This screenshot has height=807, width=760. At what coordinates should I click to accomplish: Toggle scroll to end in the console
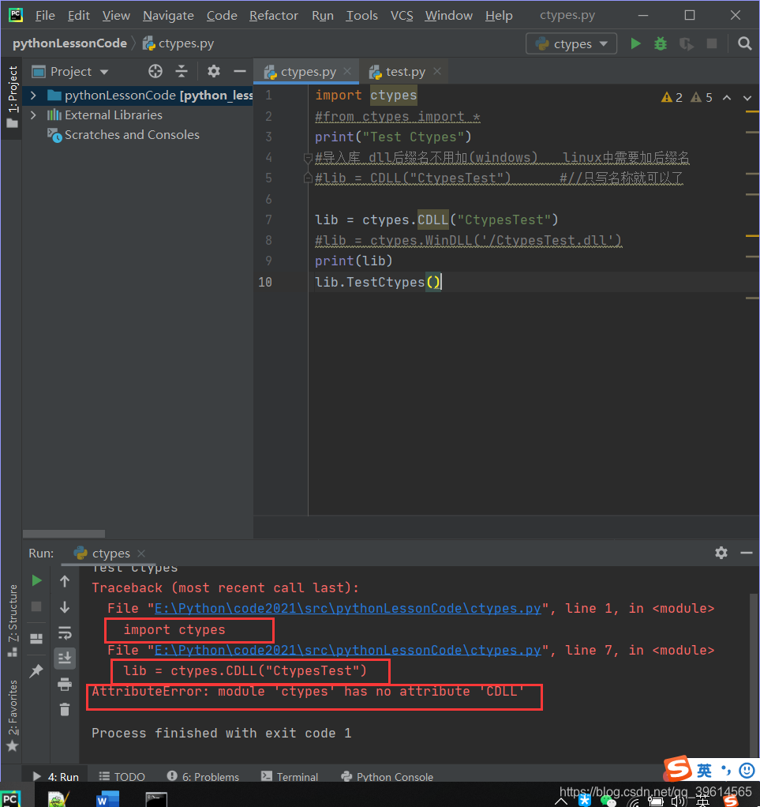[65, 658]
